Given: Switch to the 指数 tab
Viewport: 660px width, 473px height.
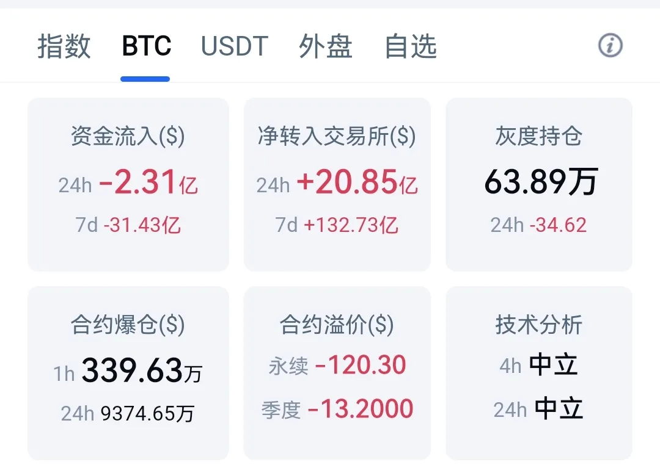Looking at the screenshot, I should coord(64,46).
